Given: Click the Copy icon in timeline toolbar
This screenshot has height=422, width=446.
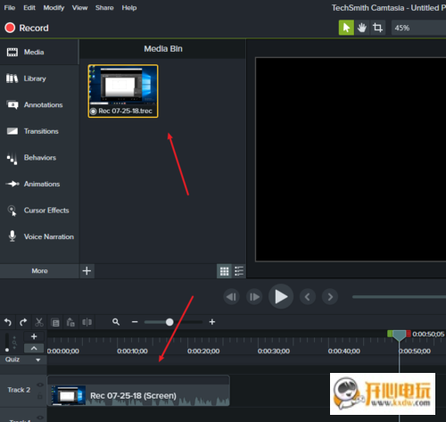Looking at the screenshot, I should point(55,322).
